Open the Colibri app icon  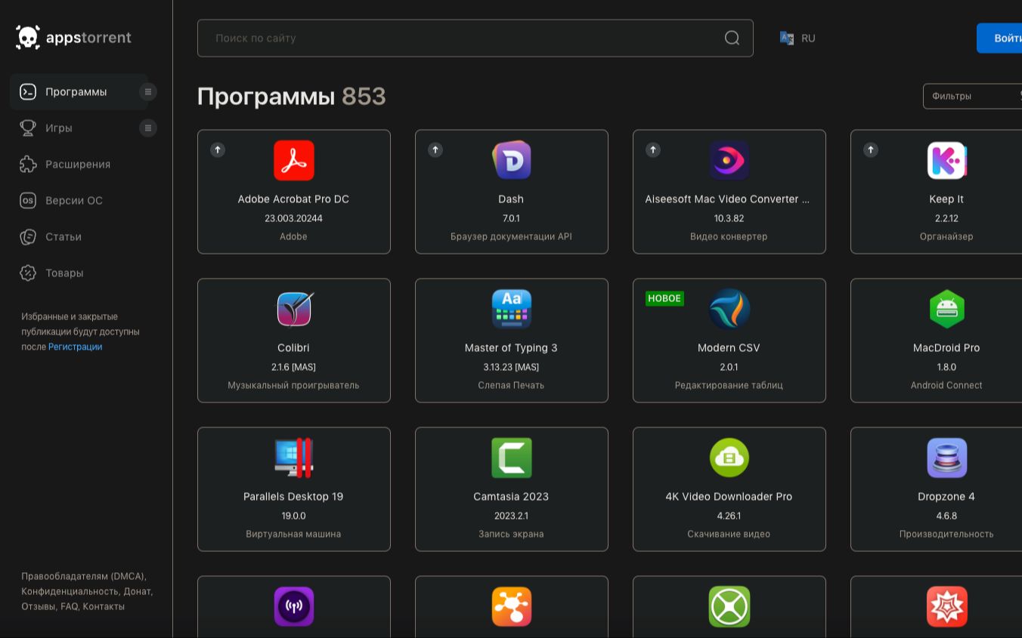pyautogui.click(x=293, y=309)
